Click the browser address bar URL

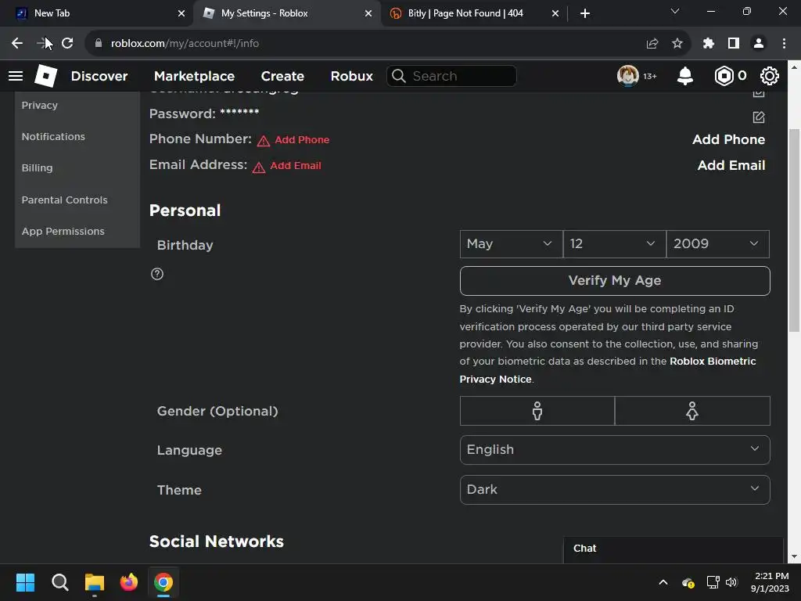pyautogui.click(x=185, y=44)
